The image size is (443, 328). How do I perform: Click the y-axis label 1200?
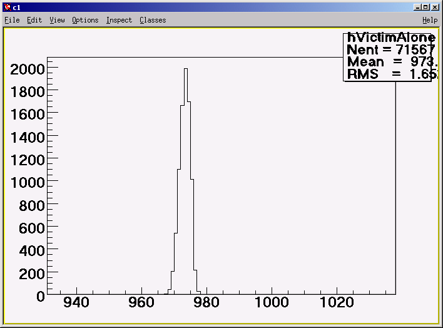(28, 160)
